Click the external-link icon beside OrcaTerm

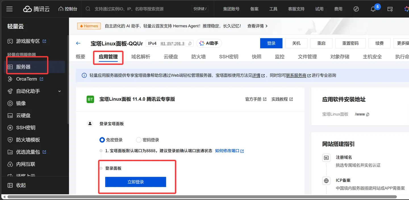tap(41, 79)
